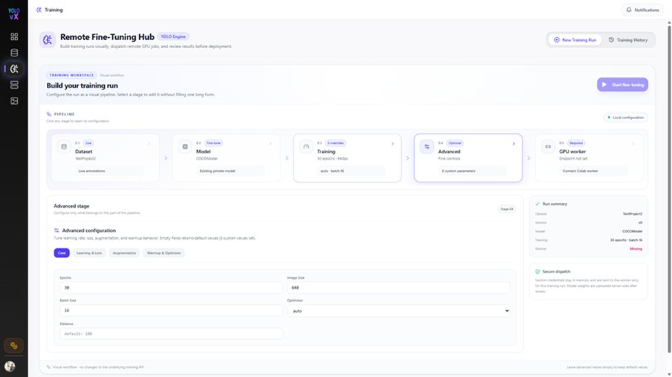Click the Connect Colab worker chip
The height and width of the screenshot is (377, 672).
tap(593, 171)
